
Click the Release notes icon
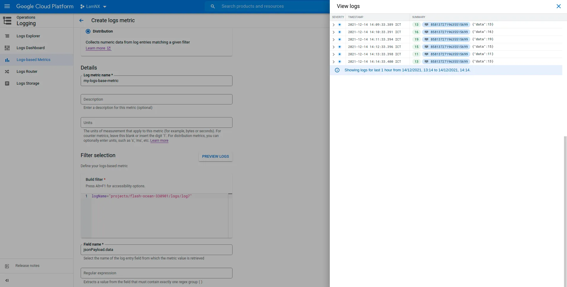[x=7, y=266]
